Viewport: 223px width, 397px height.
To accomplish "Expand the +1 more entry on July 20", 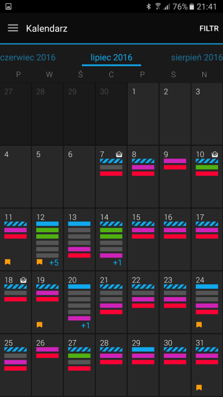I will (85, 326).
